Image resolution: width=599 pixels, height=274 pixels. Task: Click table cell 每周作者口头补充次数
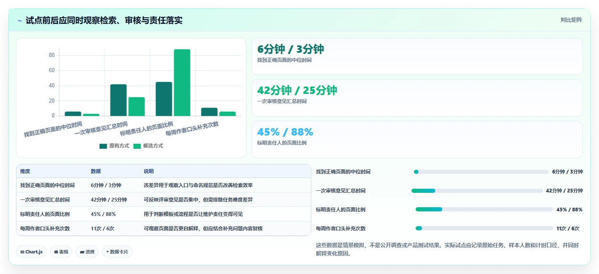coord(45,229)
